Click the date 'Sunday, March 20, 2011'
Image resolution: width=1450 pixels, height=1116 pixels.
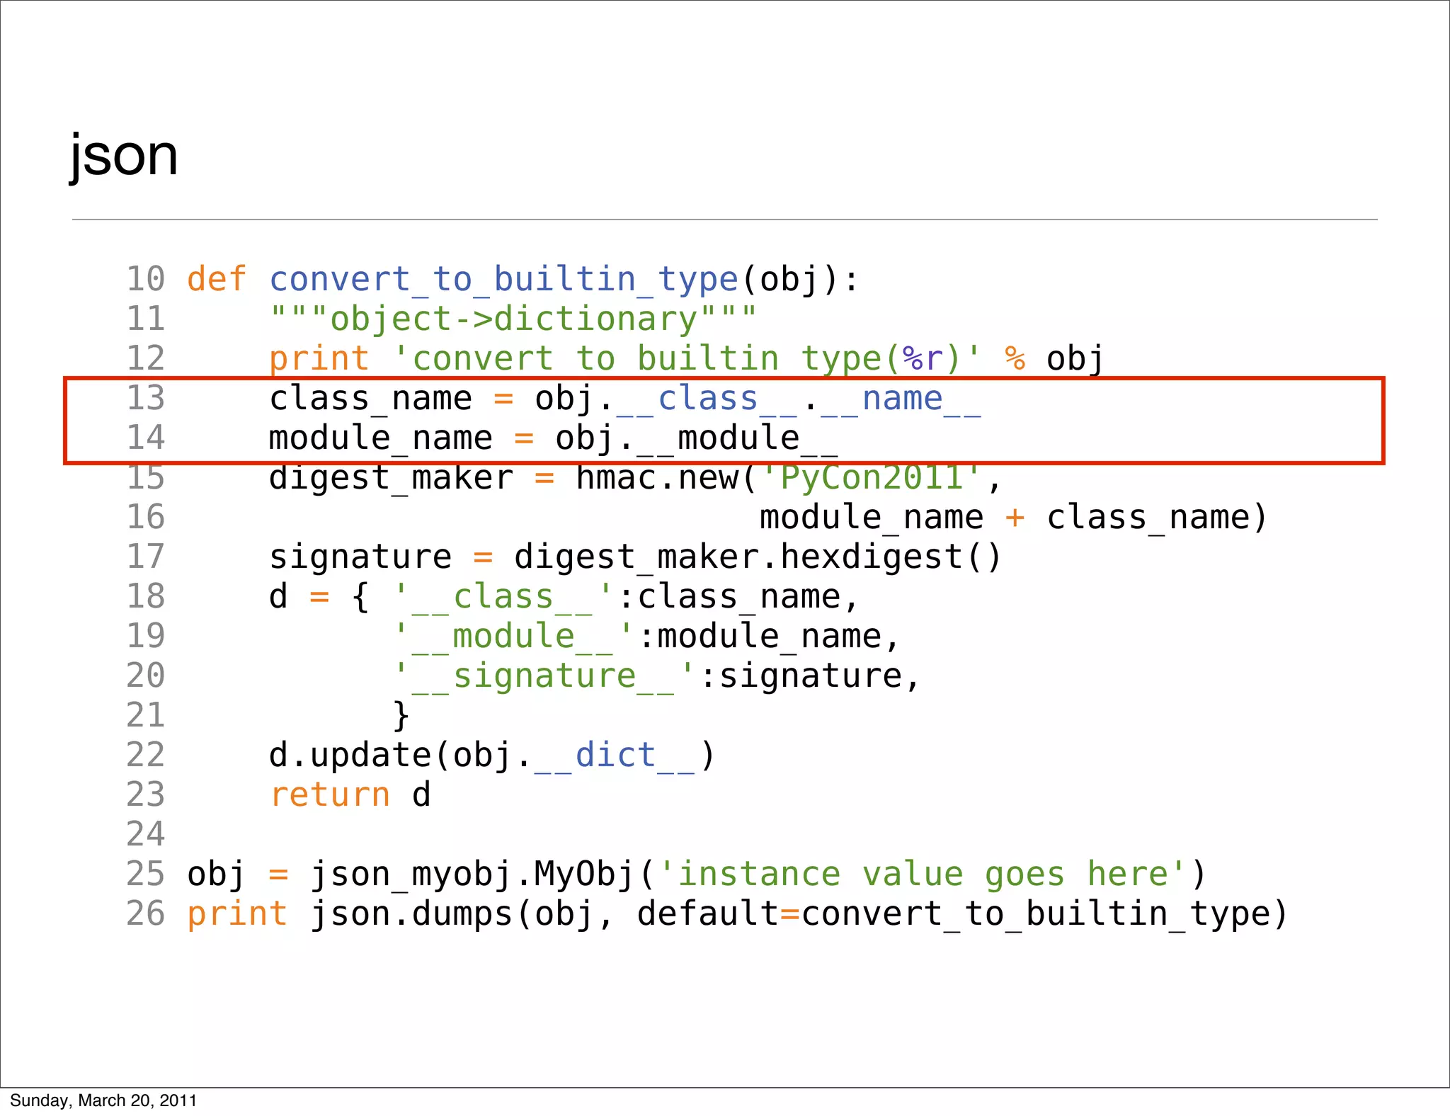pyautogui.click(x=103, y=1100)
